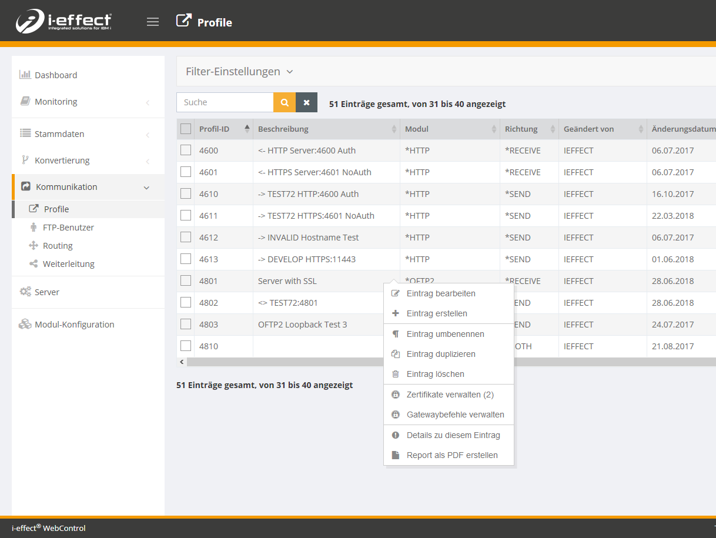Click the Server gears icon
Screen dimensions: 716x538
pyautogui.click(x=25, y=292)
